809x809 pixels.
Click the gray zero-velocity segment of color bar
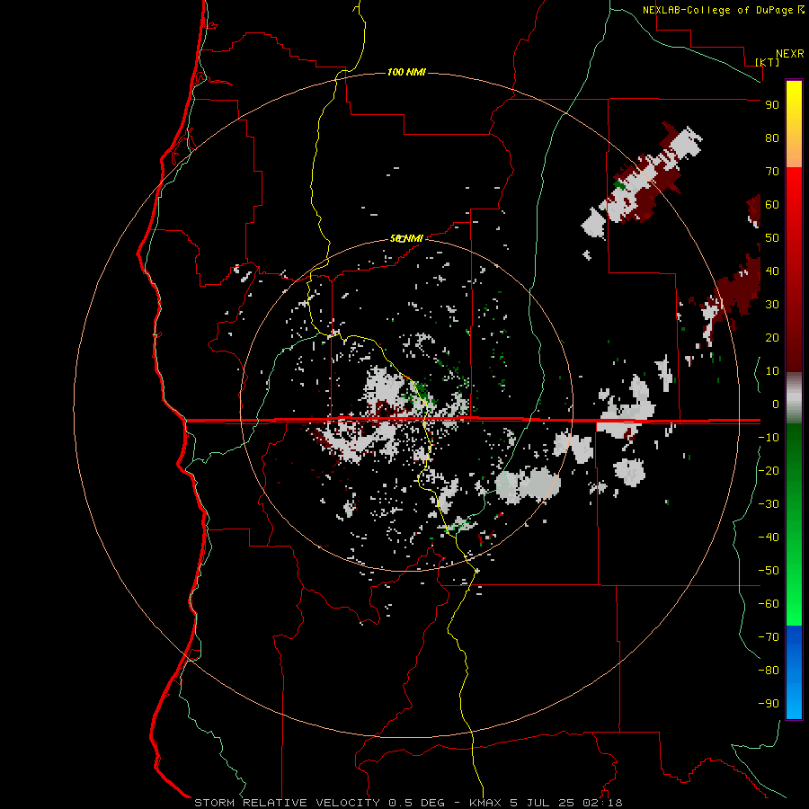(794, 398)
